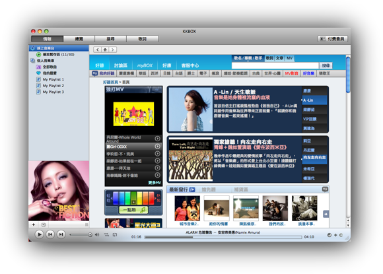Select My Playlist 3
Image resolution: width=383 pixels, height=274 pixels.
coord(53,92)
